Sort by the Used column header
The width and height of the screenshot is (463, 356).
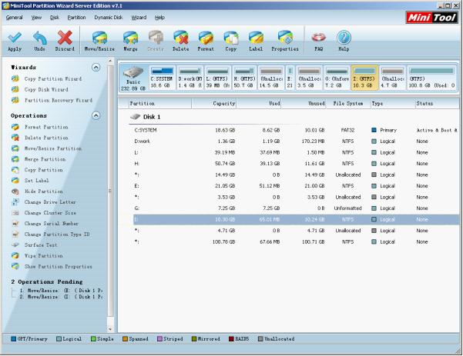click(259, 104)
